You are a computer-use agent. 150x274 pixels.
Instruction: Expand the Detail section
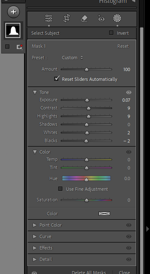[35, 259]
